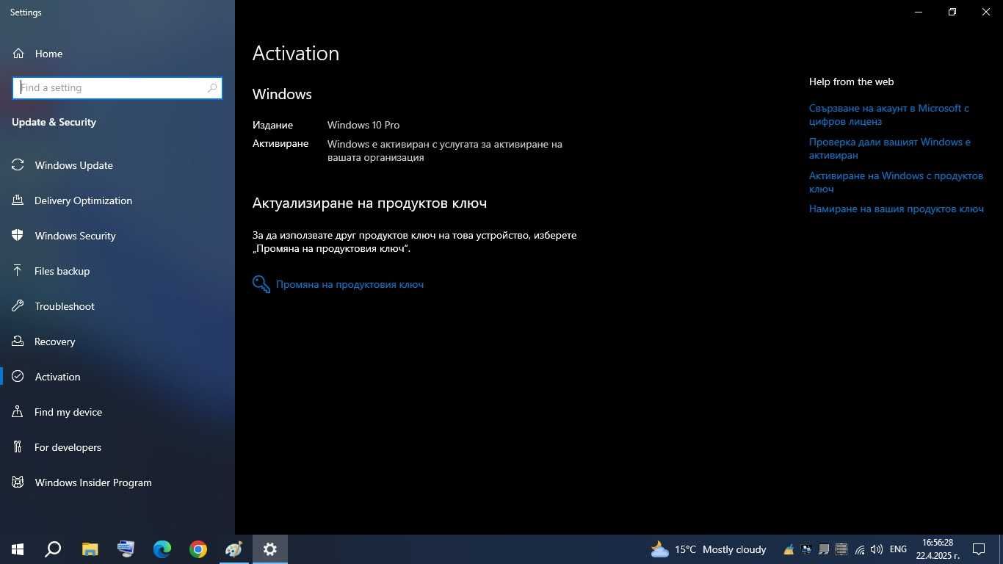Viewport: 1003px width, 564px height.
Task: Focus the Find a setting search box
Action: point(117,88)
